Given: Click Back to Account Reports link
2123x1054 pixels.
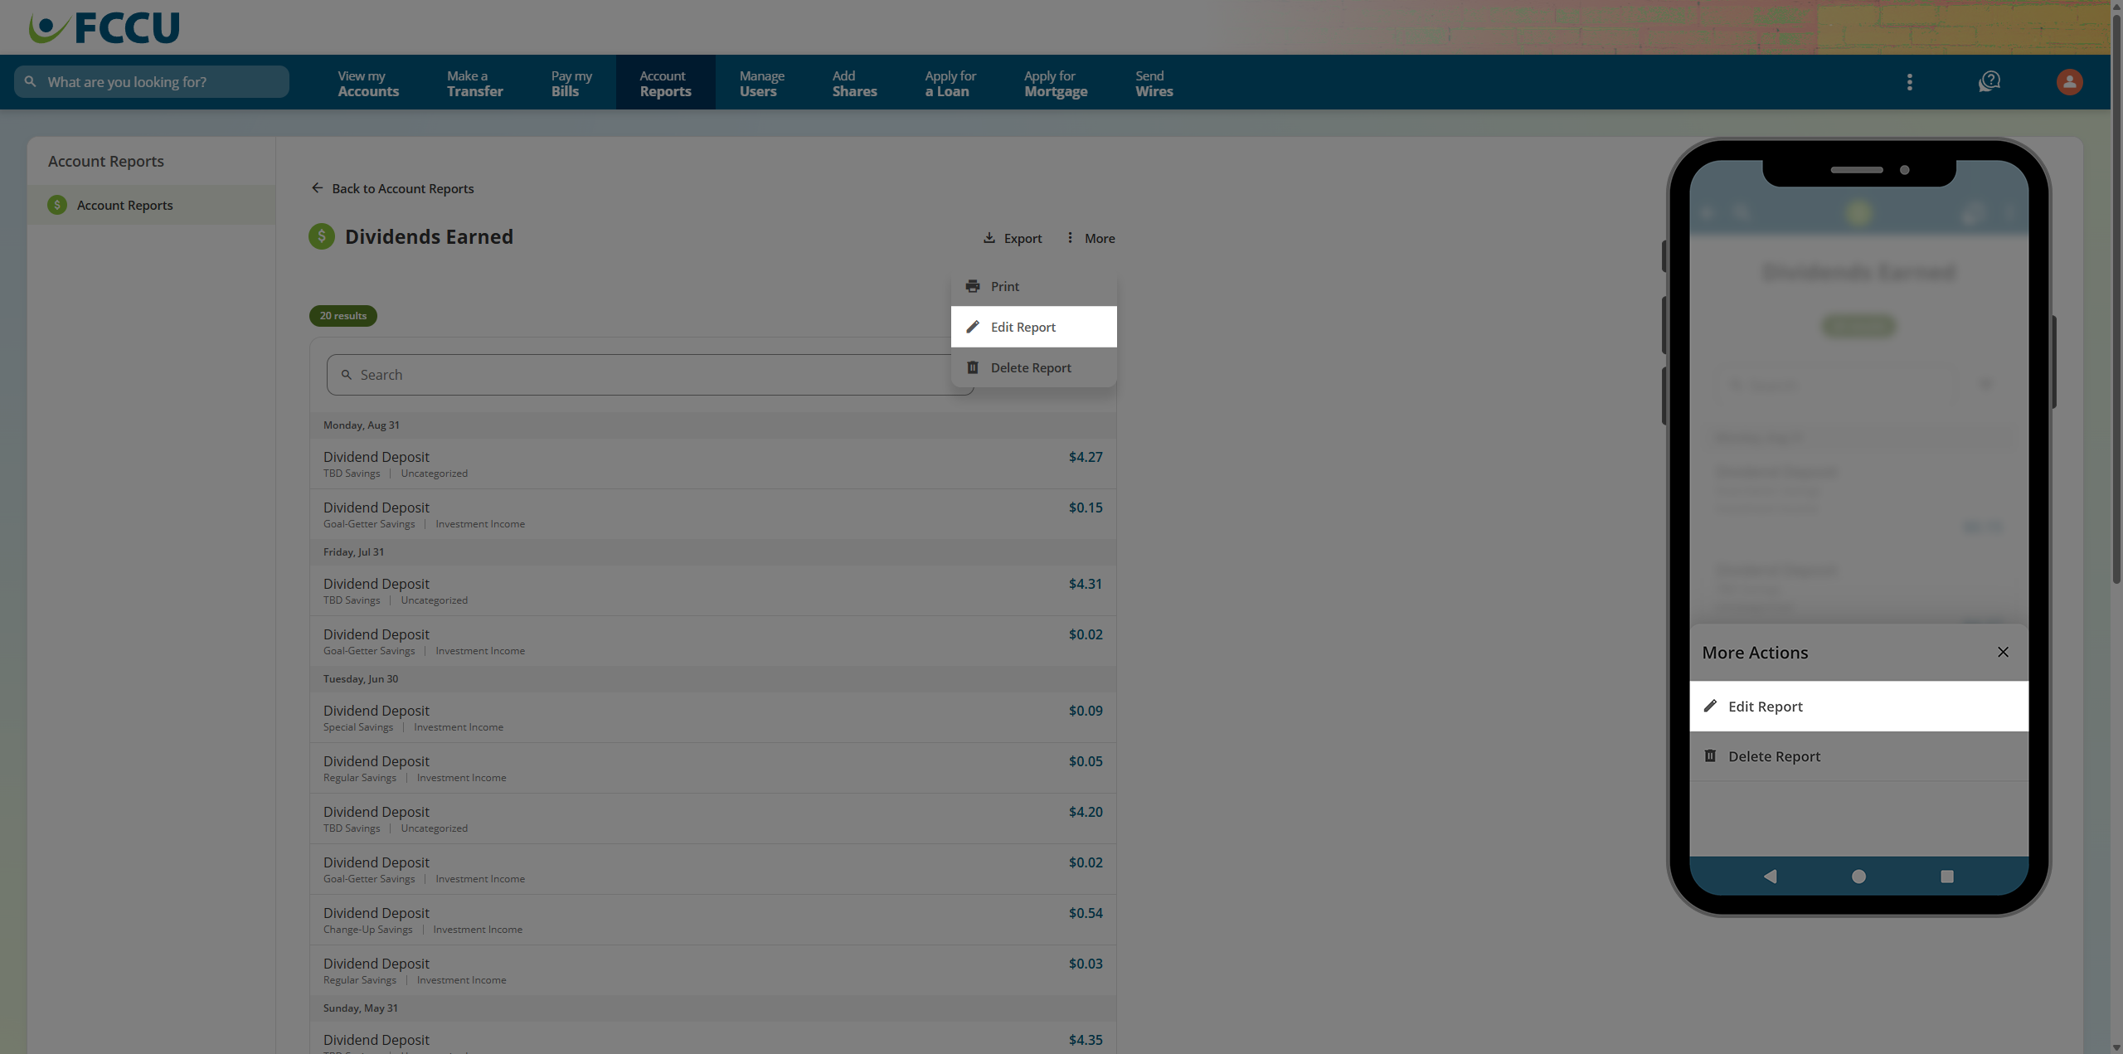Looking at the screenshot, I should [392, 188].
